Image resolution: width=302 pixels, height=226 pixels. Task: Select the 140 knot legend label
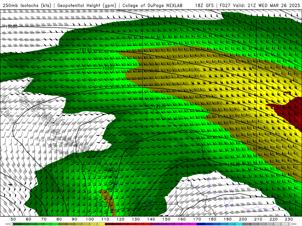[x=151, y=219]
